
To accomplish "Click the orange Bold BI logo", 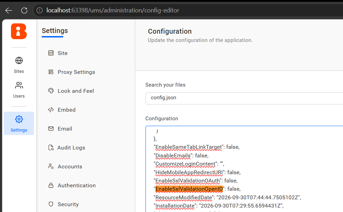I will pyautogui.click(x=19, y=31).
